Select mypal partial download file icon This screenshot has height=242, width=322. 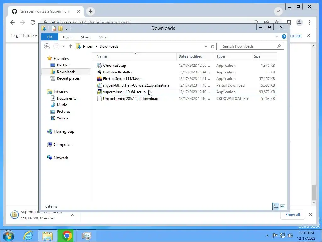99,85
